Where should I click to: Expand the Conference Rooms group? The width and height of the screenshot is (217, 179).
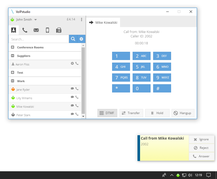click(x=13, y=47)
